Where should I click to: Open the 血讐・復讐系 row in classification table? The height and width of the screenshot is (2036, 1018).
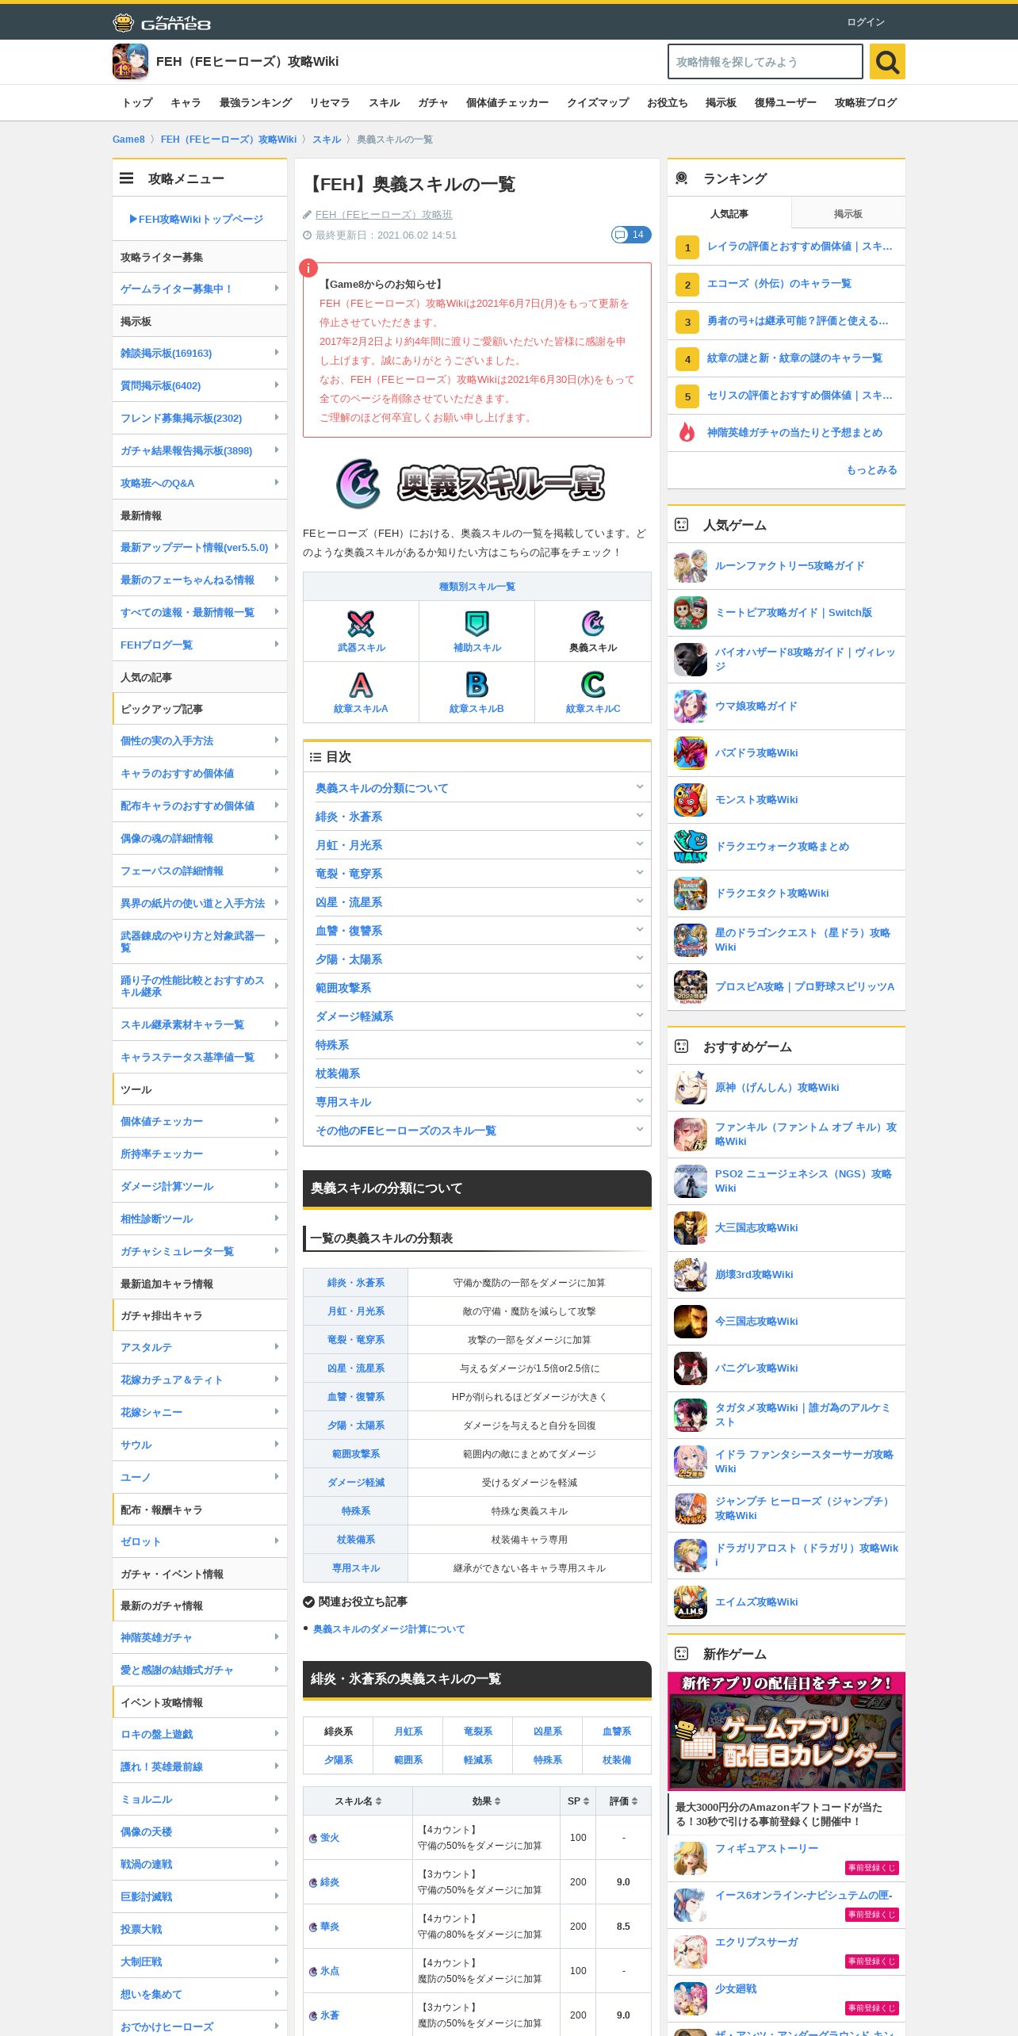click(x=477, y=1397)
